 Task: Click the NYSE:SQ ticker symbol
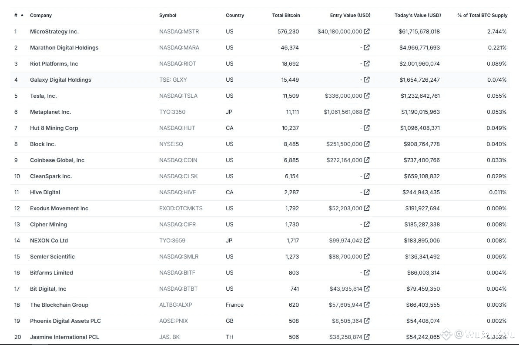171,144
